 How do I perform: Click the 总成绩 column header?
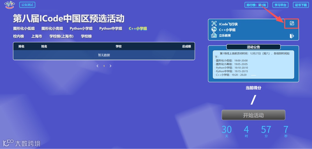pyautogui.click(x=186, y=46)
